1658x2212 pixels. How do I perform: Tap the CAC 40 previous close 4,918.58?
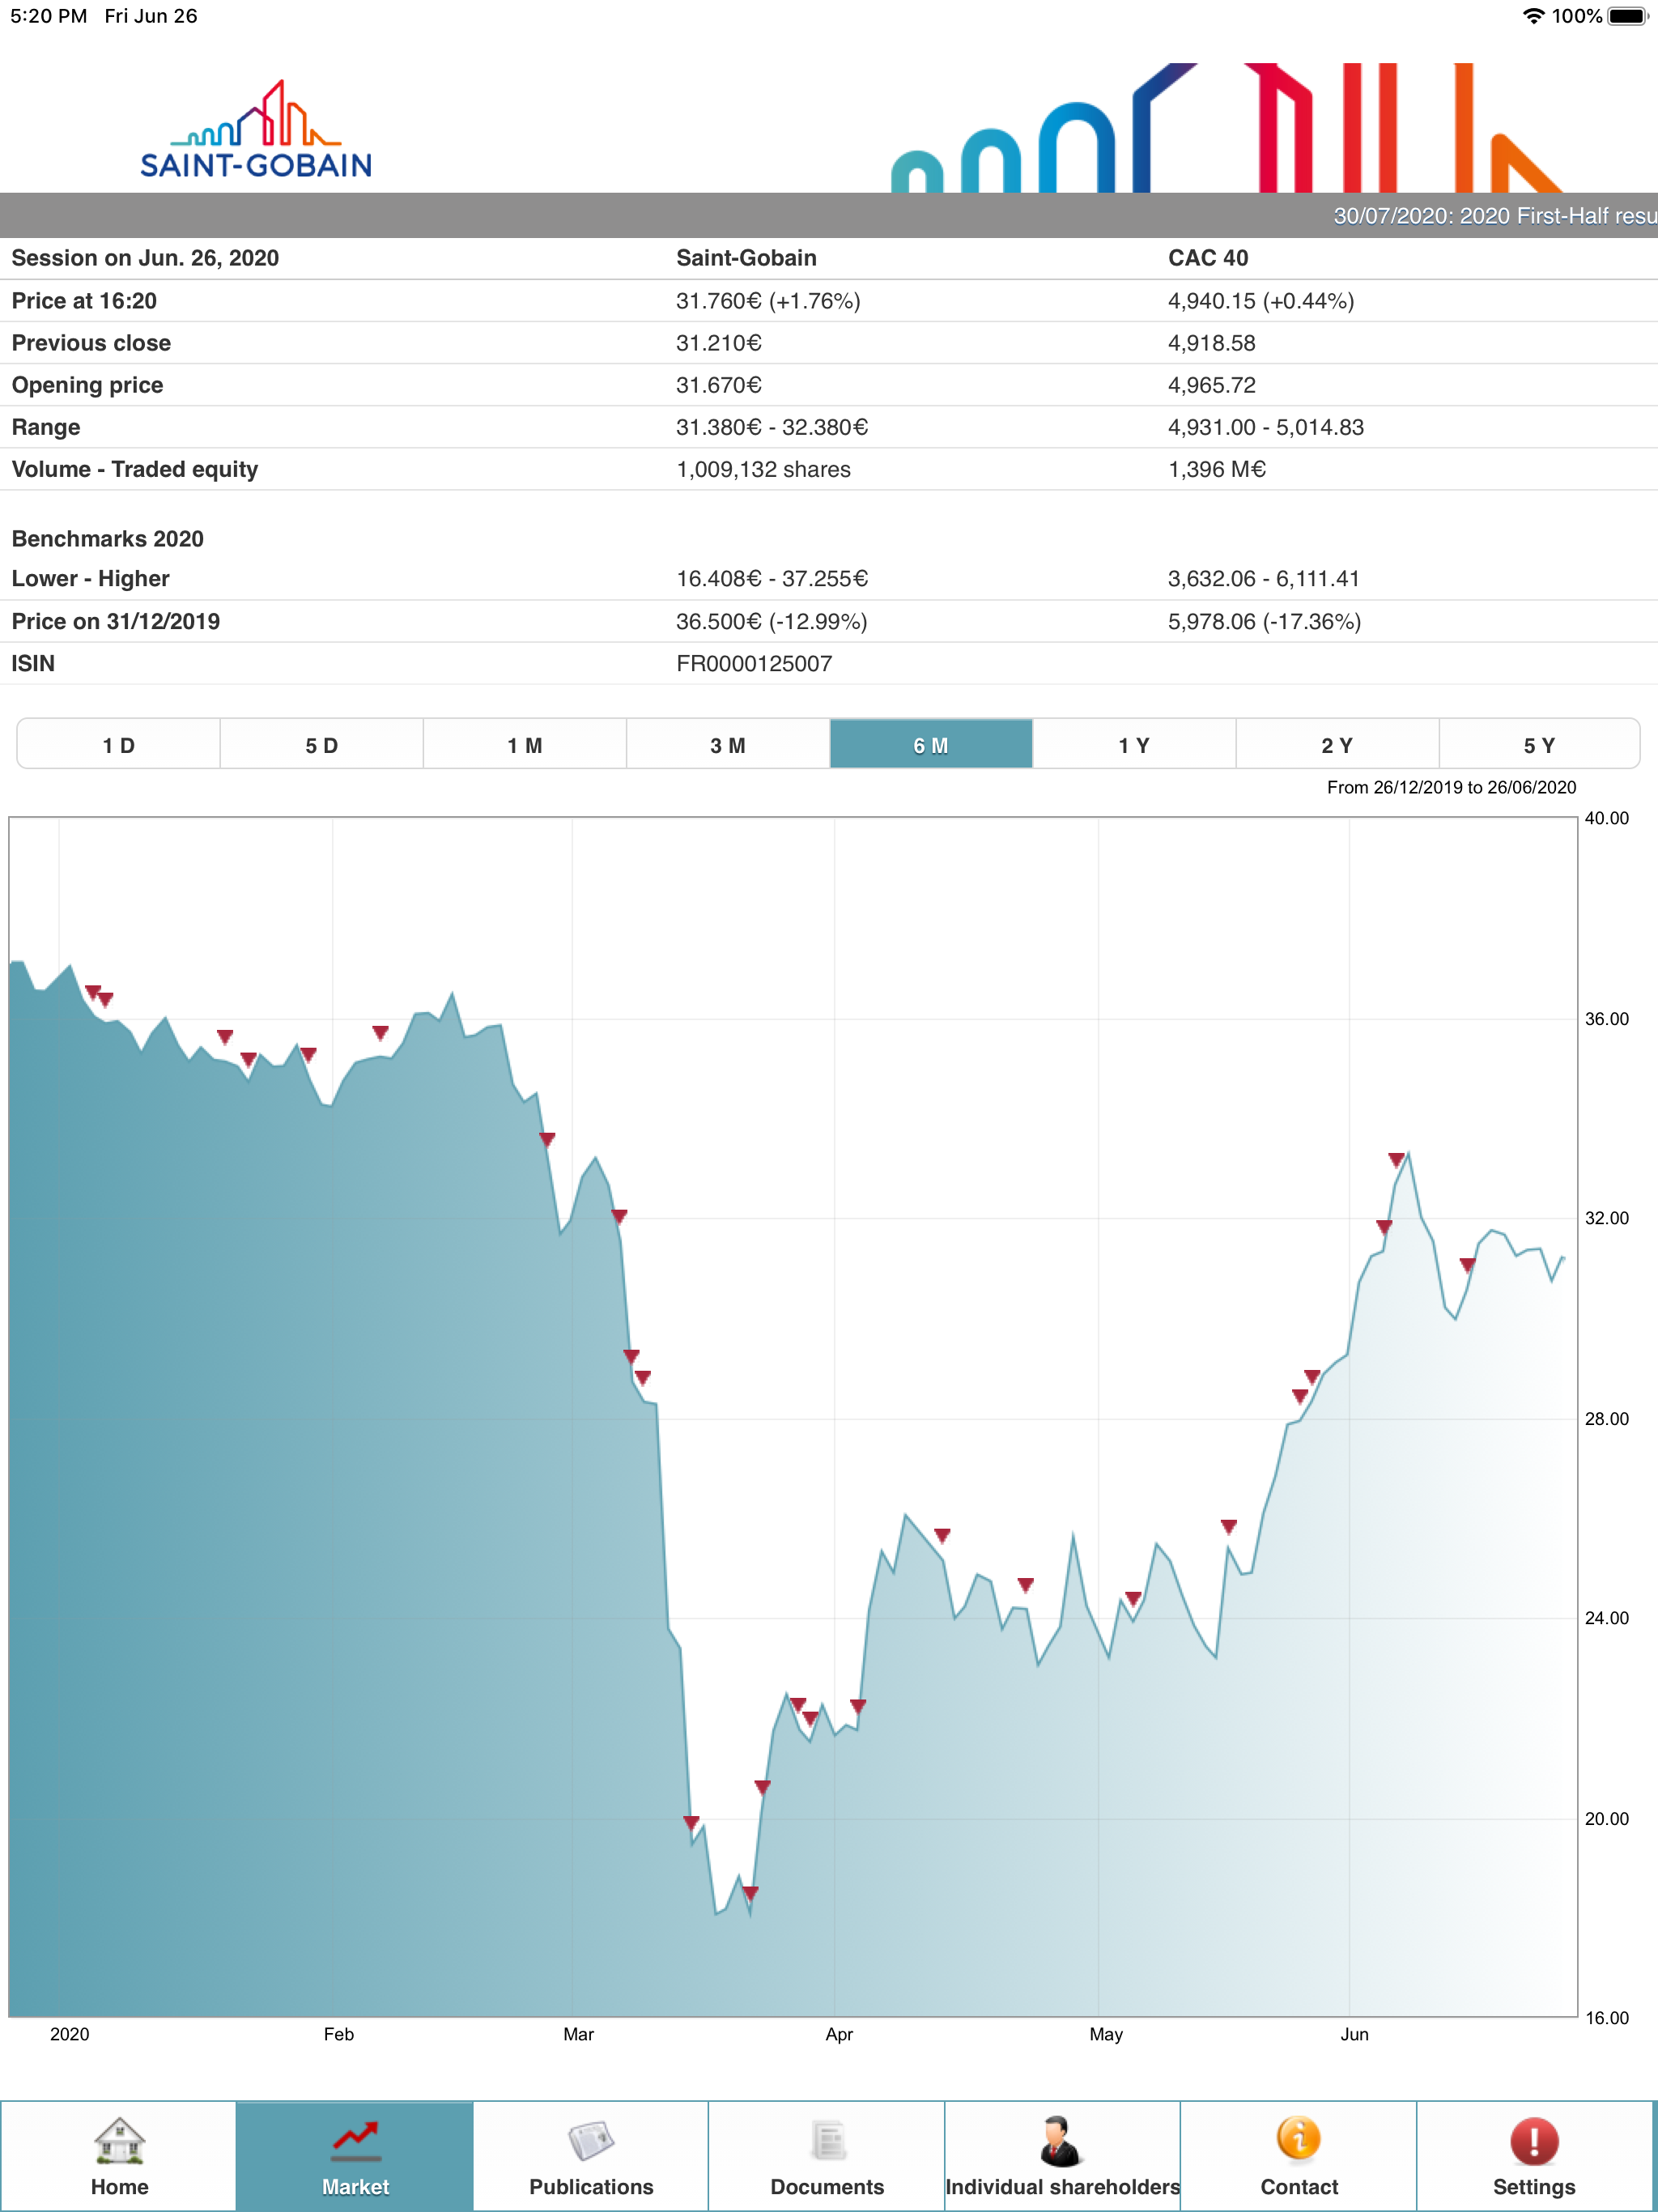point(1212,343)
